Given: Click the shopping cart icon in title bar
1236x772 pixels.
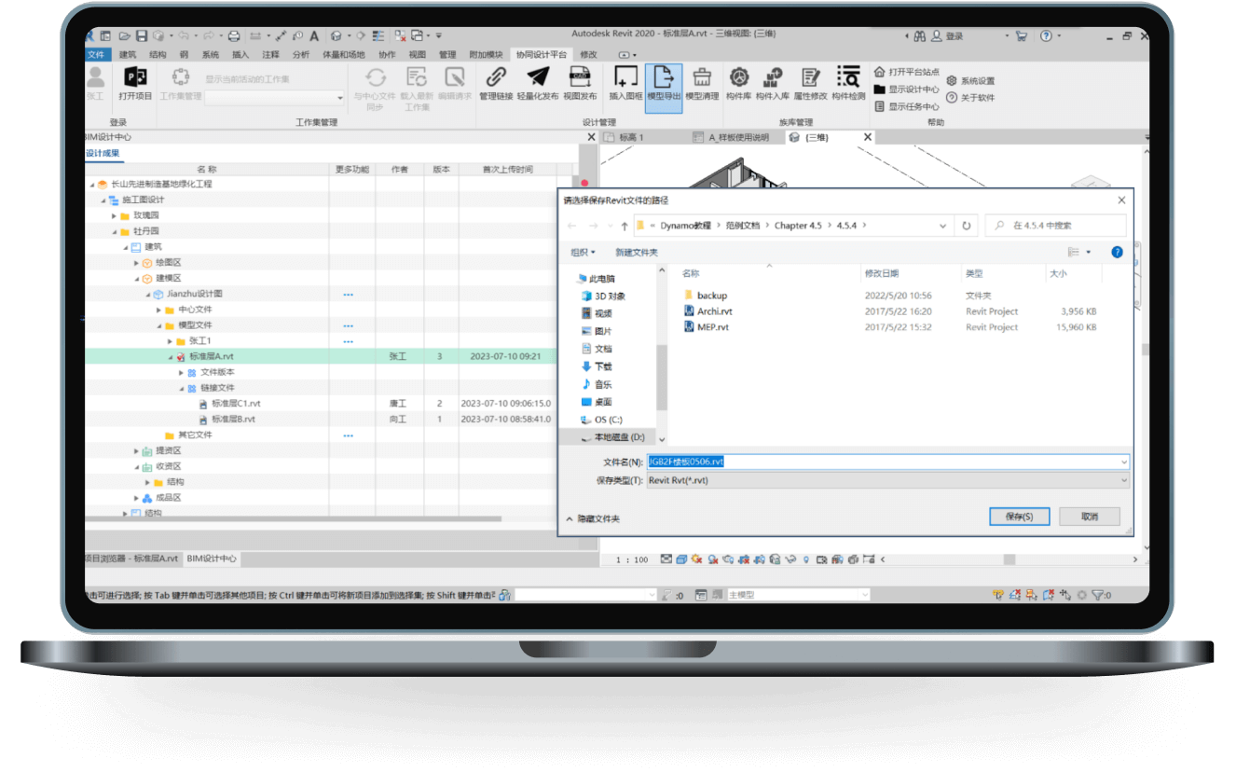Looking at the screenshot, I should pyautogui.click(x=1021, y=36).
